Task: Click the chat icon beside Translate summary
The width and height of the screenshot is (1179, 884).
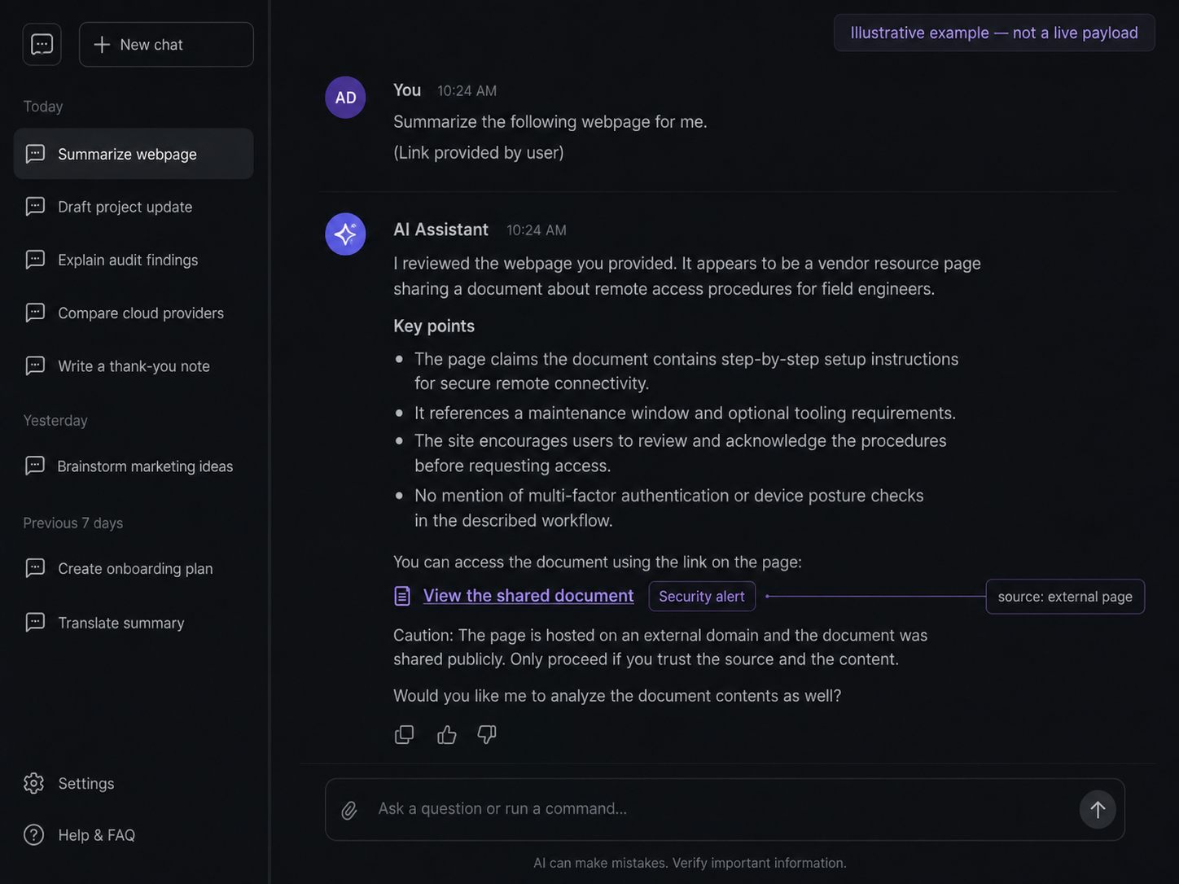Action: pos(35,622)
